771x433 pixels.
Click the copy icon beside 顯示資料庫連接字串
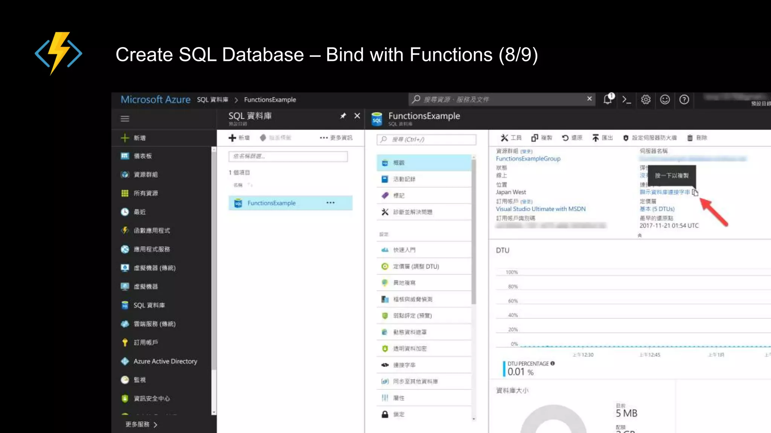(695, 192)
